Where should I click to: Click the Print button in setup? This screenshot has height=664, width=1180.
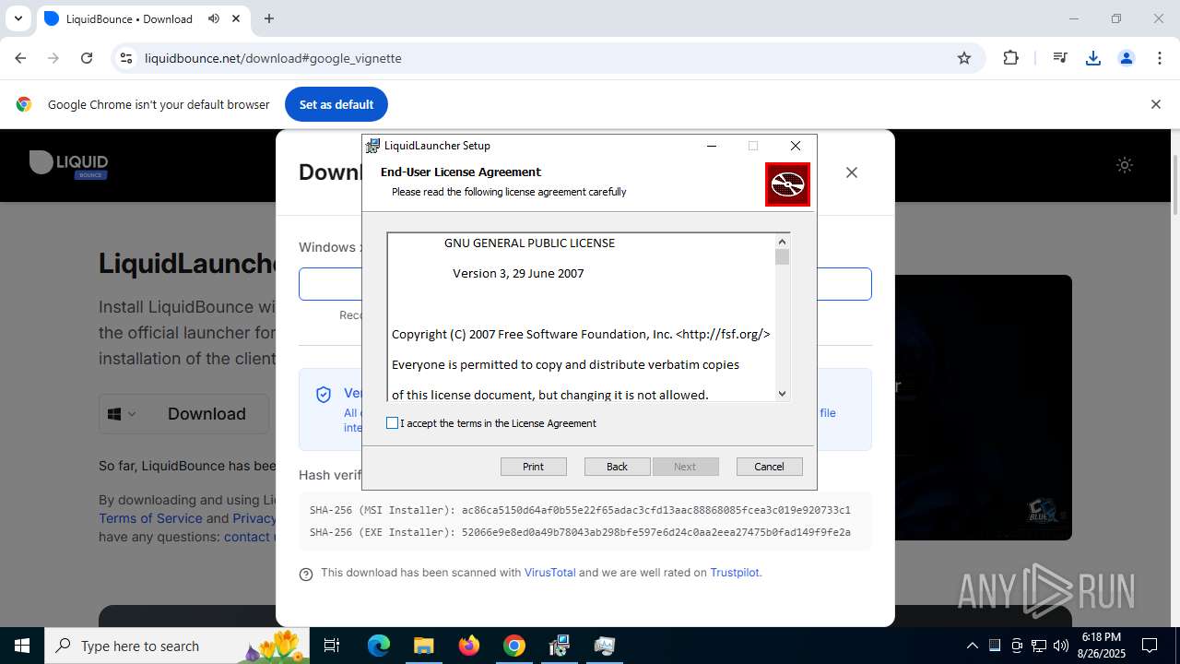point(534,467)
